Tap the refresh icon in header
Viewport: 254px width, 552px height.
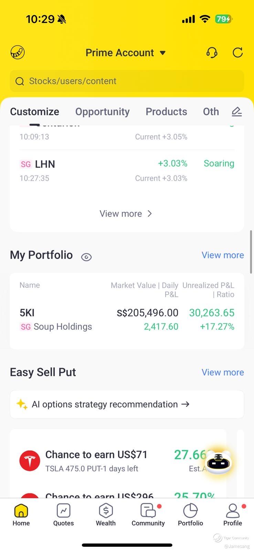pos(237,52)
